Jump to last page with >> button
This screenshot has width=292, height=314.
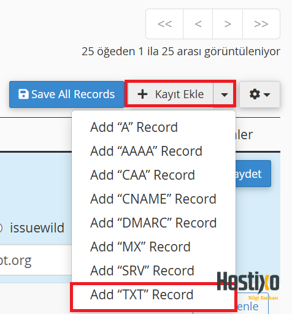[261, 24]
